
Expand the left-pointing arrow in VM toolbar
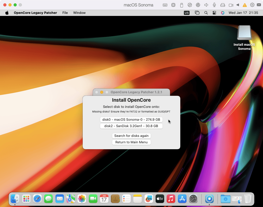pos(238,5)
